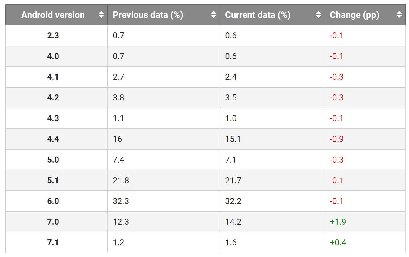This screenshot has width=409, height=257.
Task: Click the Android 6.0 row label
Action: [53, 201]
